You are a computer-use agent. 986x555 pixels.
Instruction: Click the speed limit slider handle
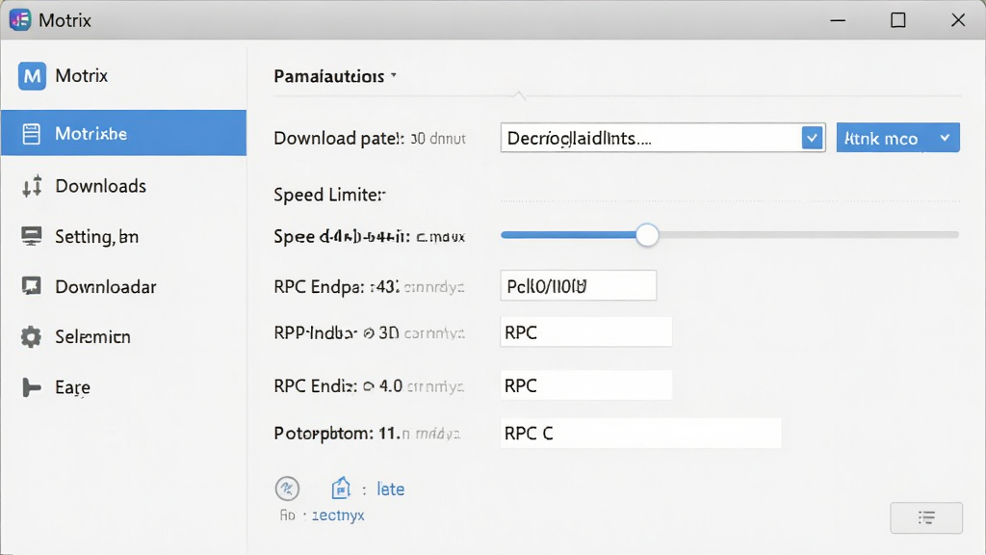coord(647,235)
